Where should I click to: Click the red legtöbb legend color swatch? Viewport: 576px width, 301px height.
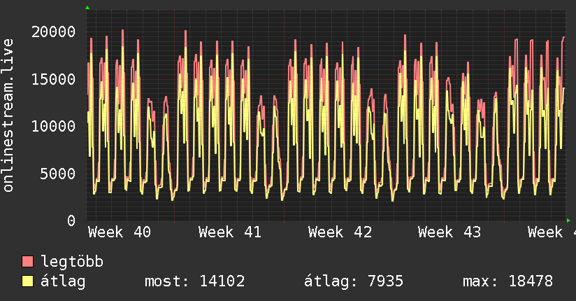[28, 262]
